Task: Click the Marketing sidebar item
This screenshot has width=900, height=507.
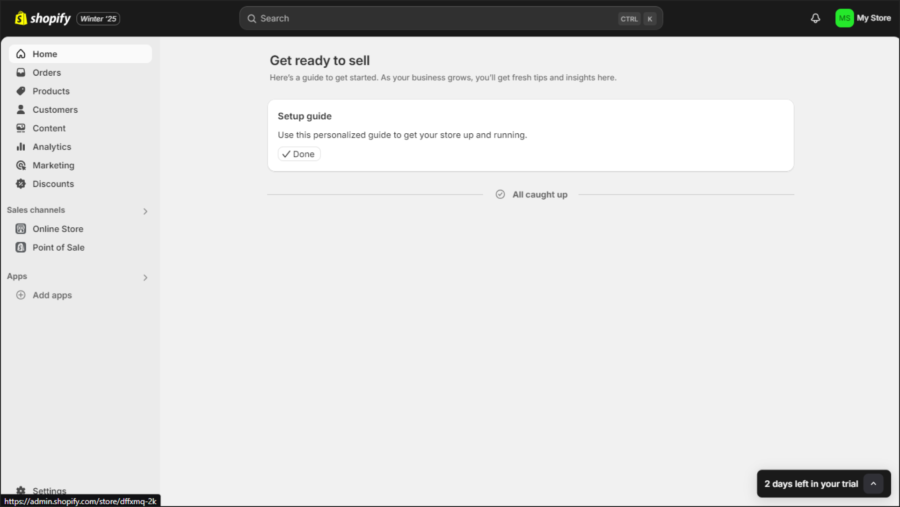Action: tap(53, 165)
